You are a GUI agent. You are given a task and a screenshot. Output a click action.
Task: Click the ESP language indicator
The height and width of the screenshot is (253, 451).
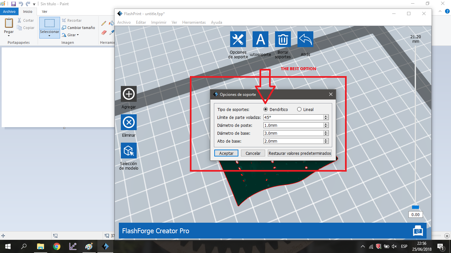(404, 246)
